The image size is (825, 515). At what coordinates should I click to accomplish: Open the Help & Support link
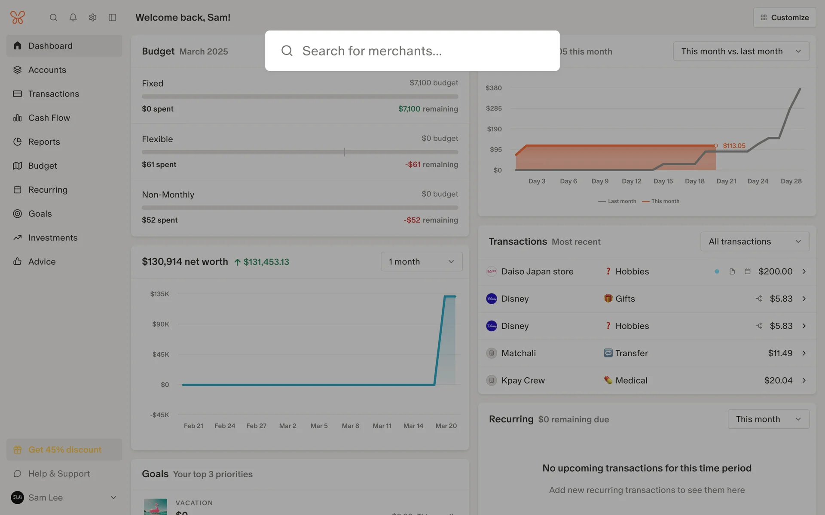coord(59,474)
